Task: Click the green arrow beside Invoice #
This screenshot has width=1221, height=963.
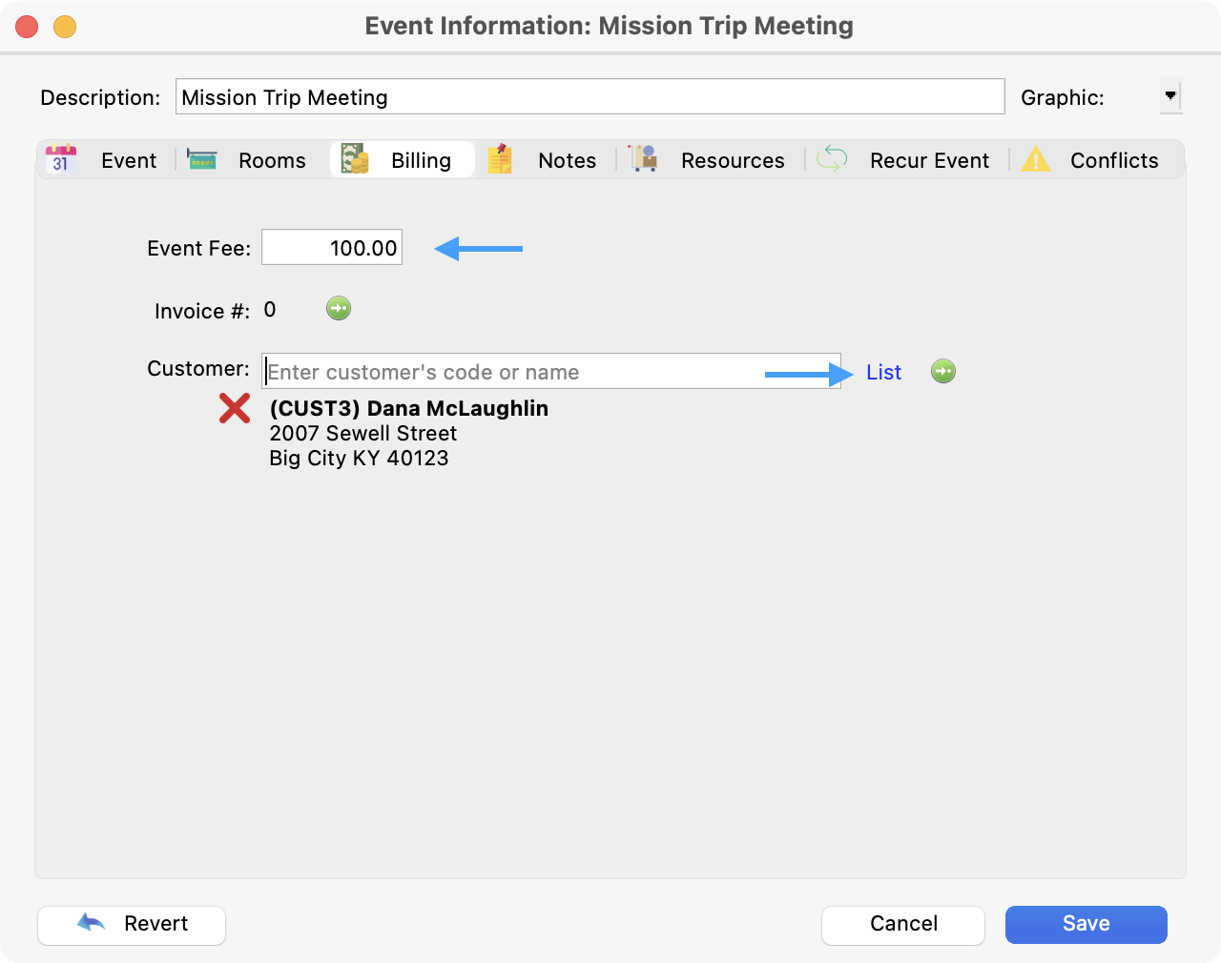Action: click(x=339, y=309)
